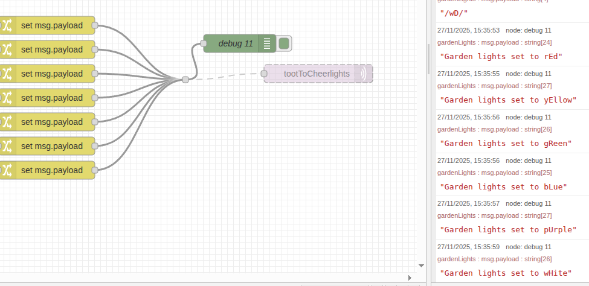Click scroll-down arrow on canvas vertical scrollbar
Image resolution: width=589 pixels, height=286 pixels.
click(x=421, y=265)
